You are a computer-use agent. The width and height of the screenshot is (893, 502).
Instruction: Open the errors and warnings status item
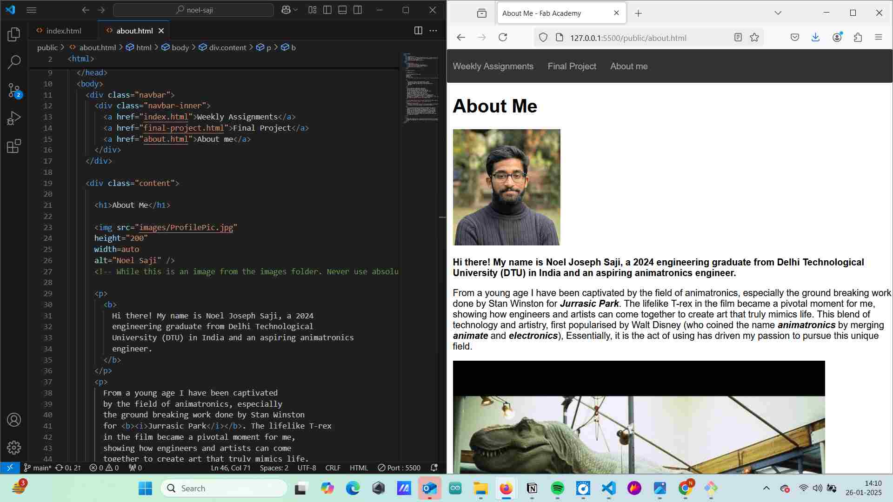click(x=104, y=468)
